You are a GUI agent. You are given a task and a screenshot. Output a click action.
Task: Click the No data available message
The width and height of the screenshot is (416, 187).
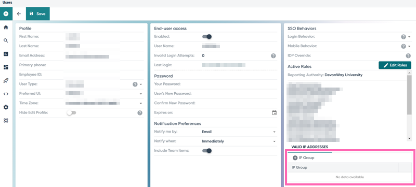(x=349, y=177)
